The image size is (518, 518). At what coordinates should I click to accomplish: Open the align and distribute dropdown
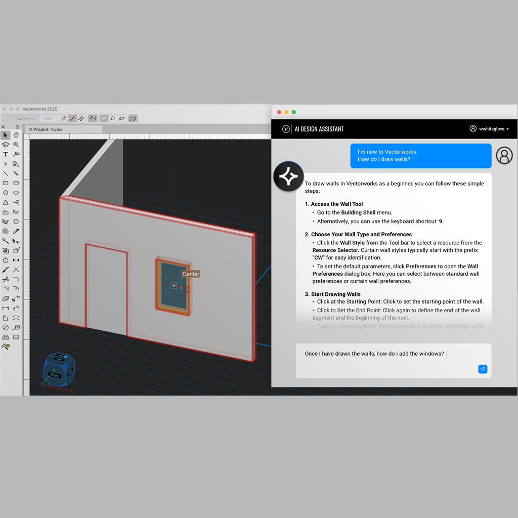[x=93, y=118]
